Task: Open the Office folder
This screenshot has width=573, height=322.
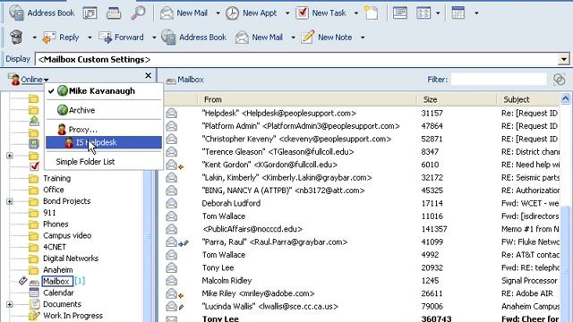Action: click(x=54, y=190)
